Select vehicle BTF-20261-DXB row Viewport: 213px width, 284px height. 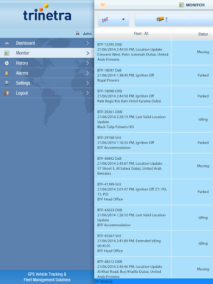pos(154,119)
